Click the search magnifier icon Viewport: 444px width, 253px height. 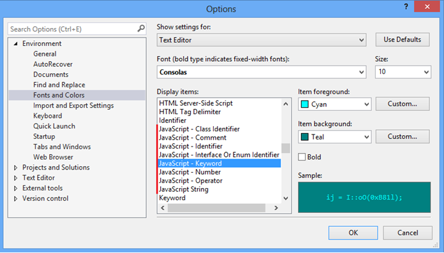pos(141,29)
